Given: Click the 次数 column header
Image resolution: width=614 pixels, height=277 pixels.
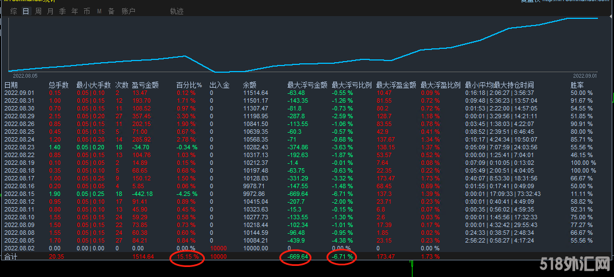Looking at the screenshot, I should coord(122,85).
